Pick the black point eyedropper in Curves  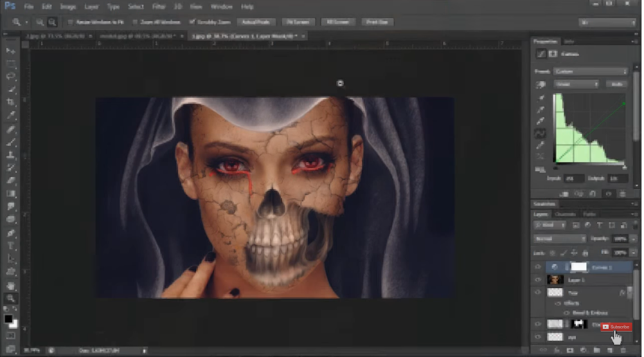pos(541,98)
